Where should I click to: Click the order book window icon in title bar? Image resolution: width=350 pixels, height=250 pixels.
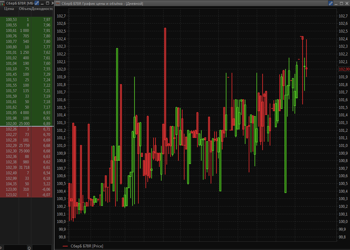2,3
